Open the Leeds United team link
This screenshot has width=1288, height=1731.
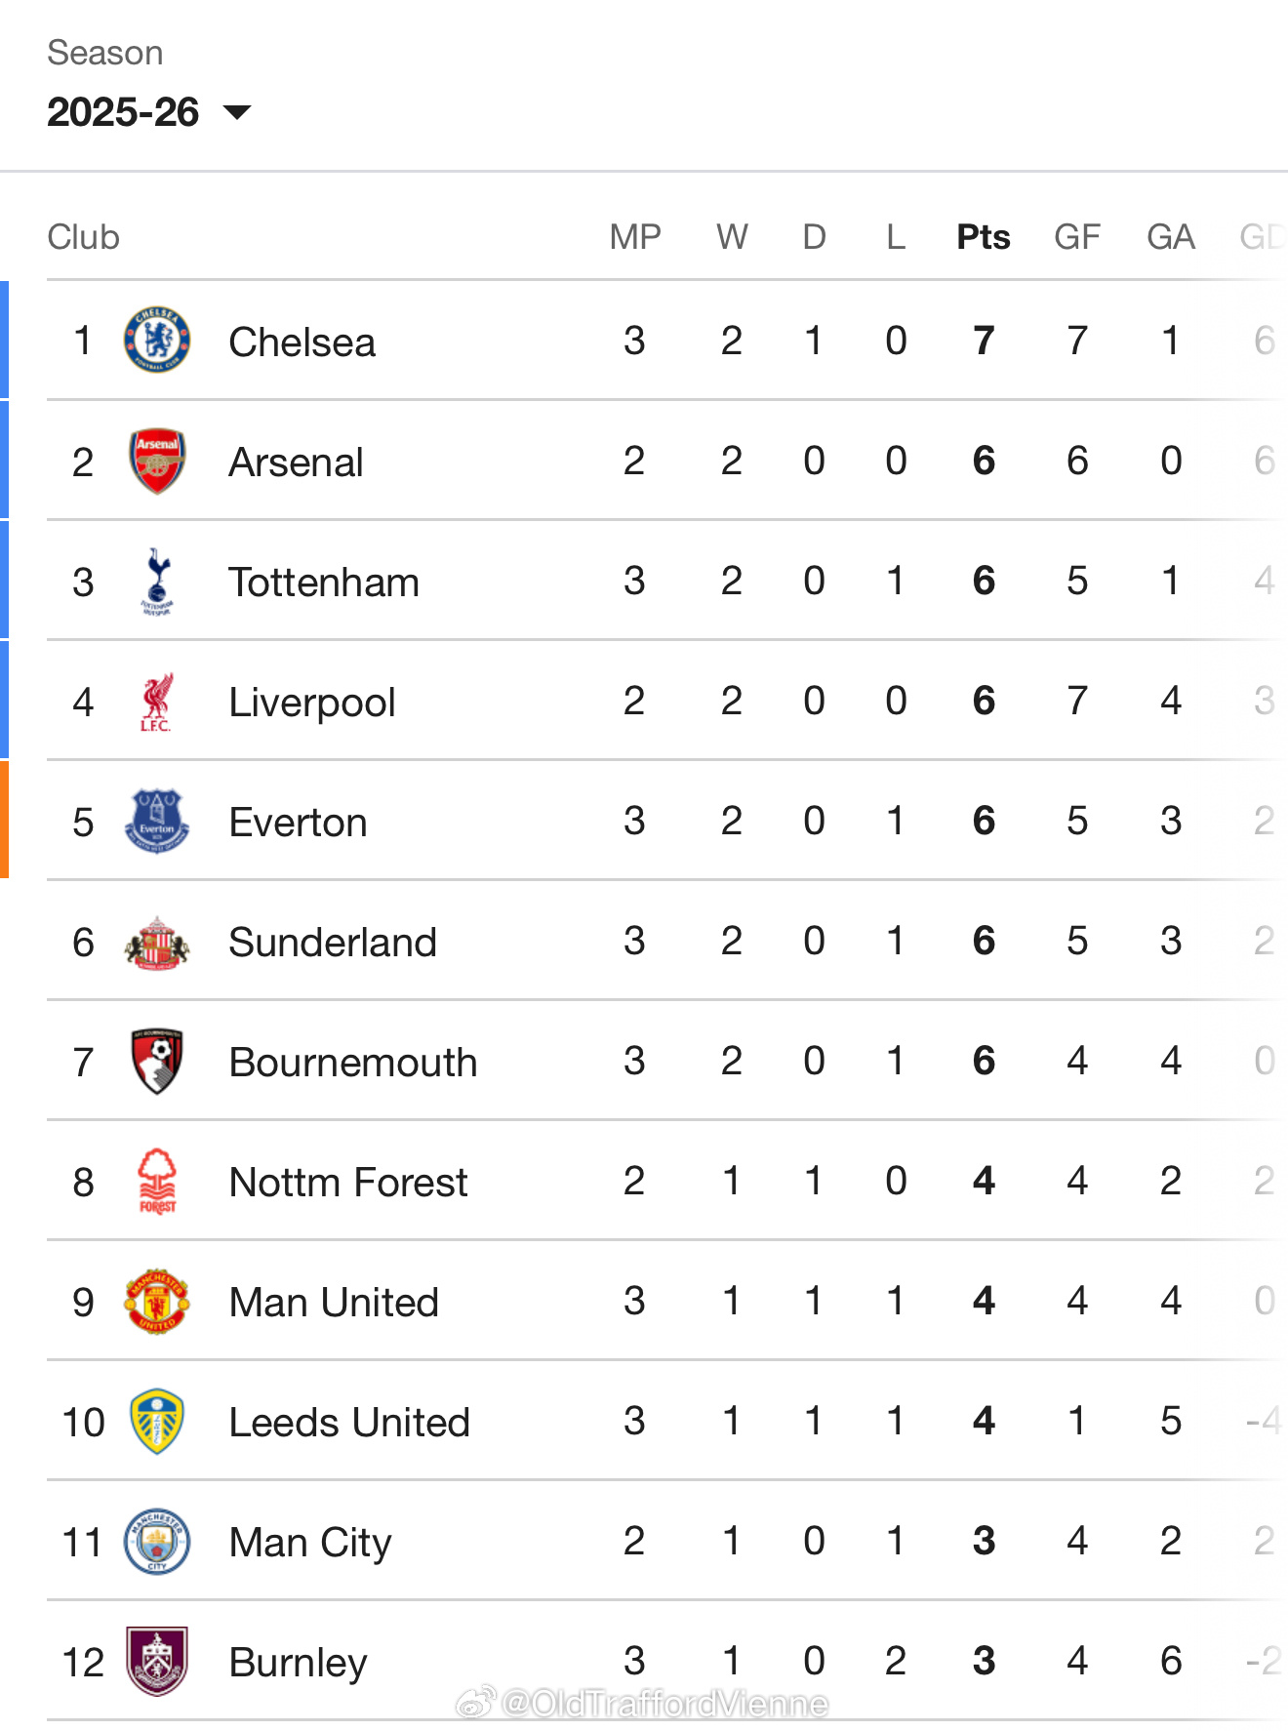(349, 1423)
